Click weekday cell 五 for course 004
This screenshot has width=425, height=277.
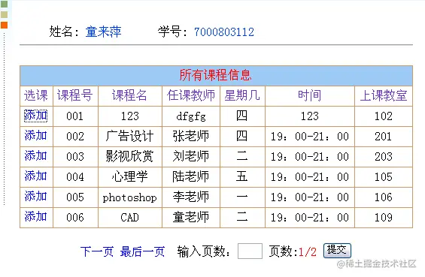coord(241,176)
